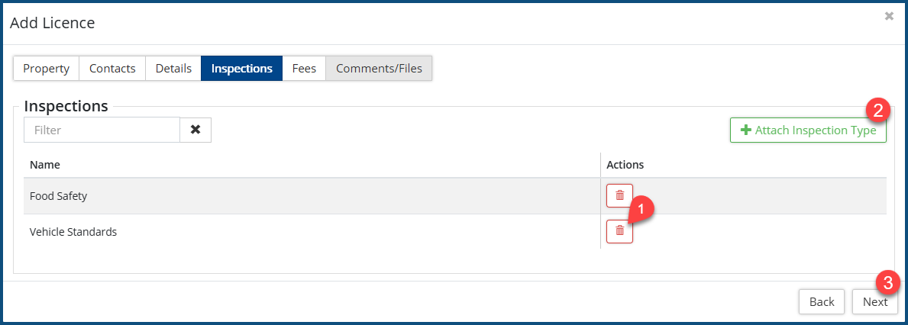
Task: Focus the Filter text field
Action: [102, 130]
